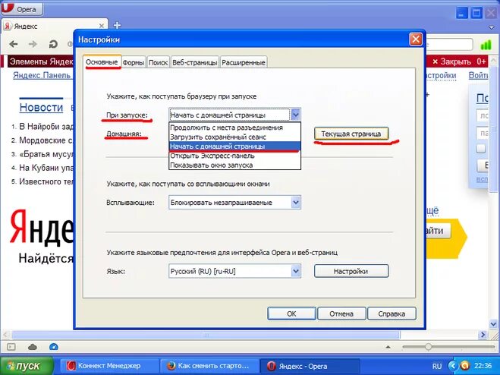The image size is (500, 375).
Task: Open help with Справка button
Action: (x=392, y=314)
